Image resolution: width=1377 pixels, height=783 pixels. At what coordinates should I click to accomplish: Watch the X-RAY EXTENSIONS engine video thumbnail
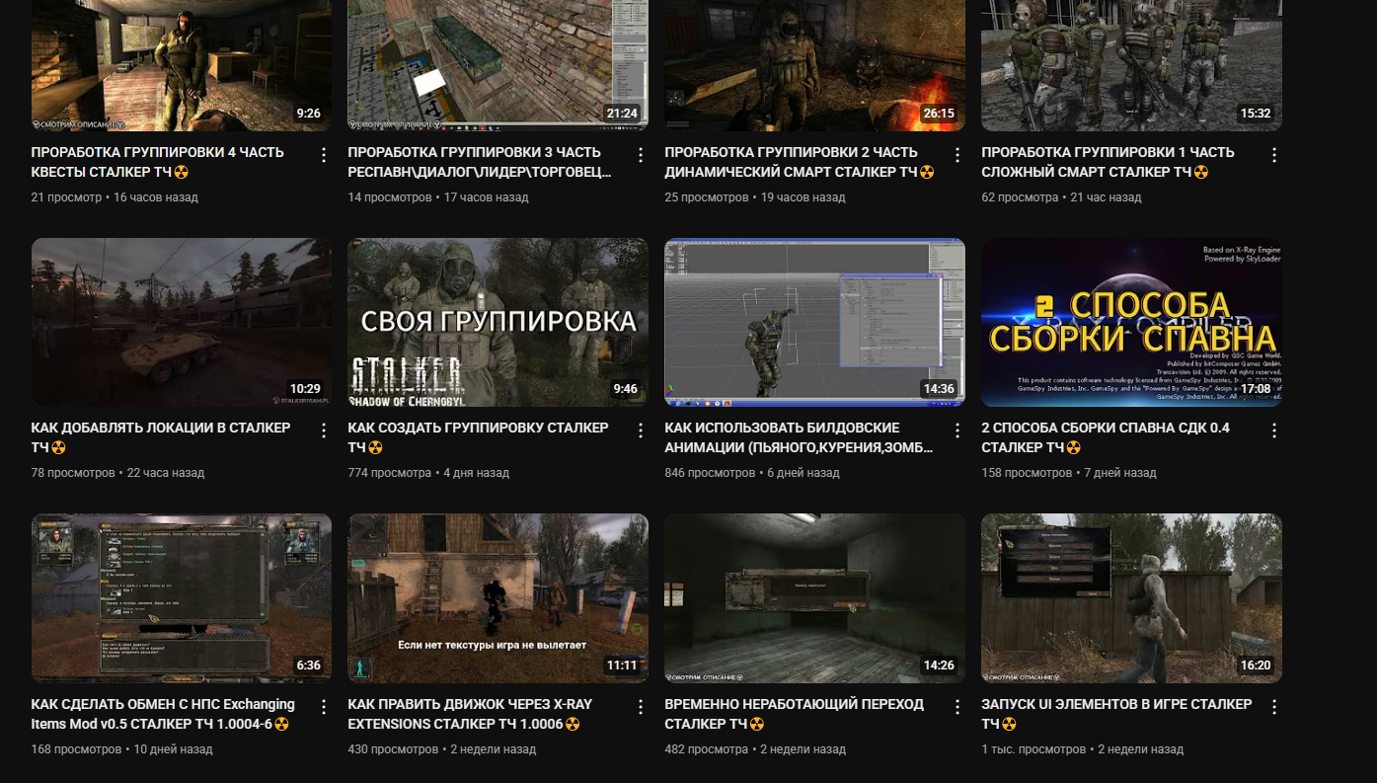[498, 598]
